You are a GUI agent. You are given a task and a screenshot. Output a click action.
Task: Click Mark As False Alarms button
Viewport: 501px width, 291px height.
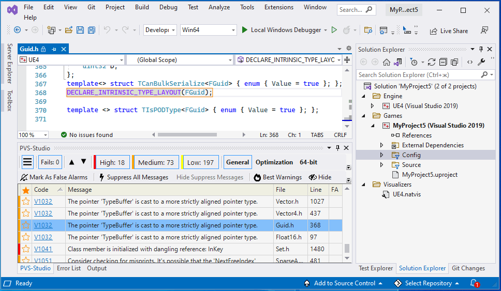(x=54, y=177)
